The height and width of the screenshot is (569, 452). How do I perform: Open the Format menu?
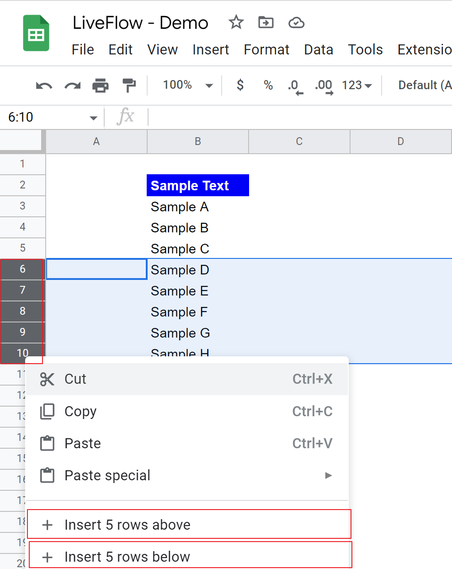pos(266,49)
